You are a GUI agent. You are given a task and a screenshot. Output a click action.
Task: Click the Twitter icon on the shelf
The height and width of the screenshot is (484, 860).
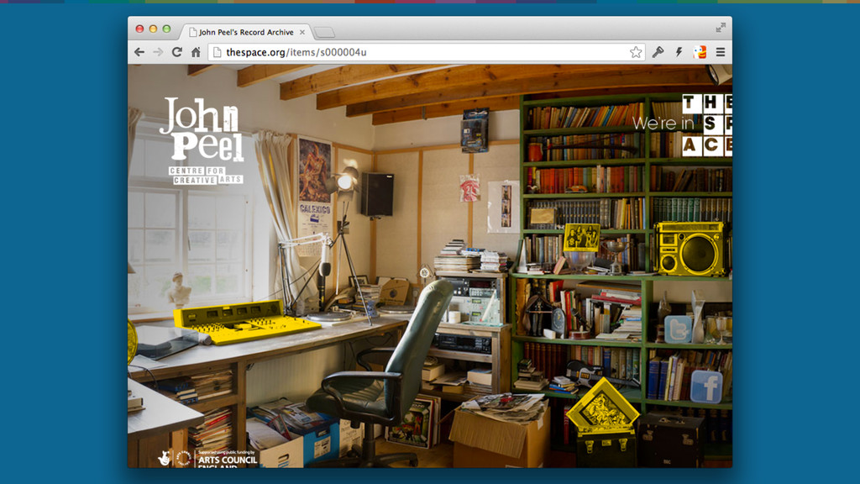(678, 329)
